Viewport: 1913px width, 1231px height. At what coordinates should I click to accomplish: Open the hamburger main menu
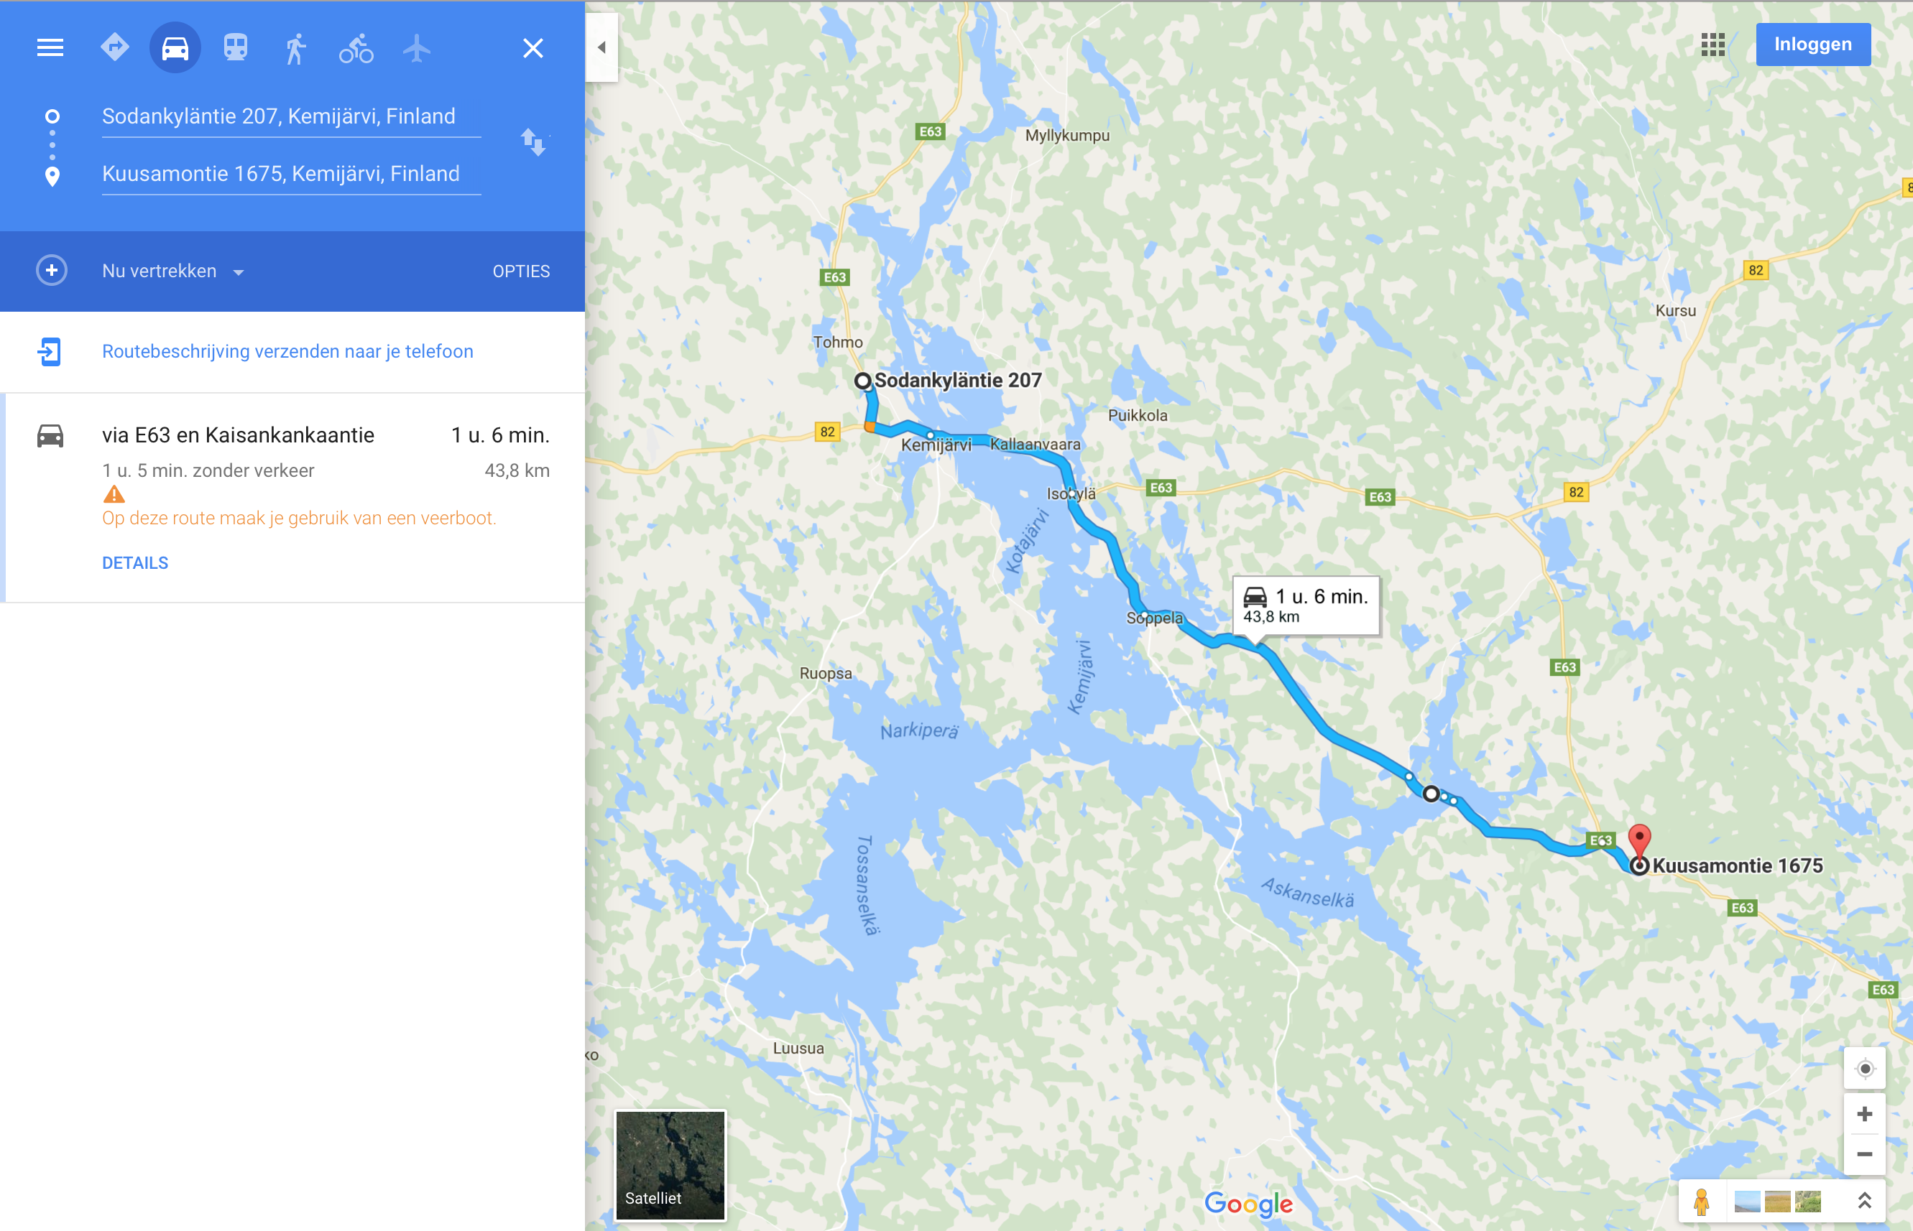point(50,48)
